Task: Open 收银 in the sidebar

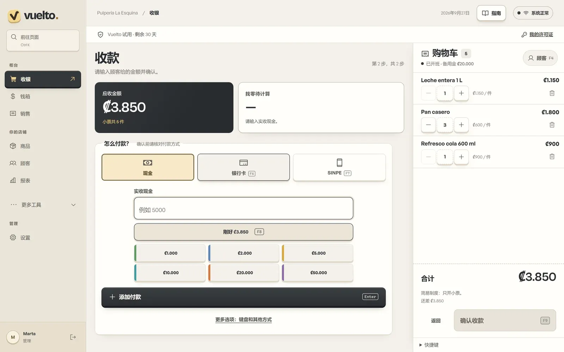Action: pos(43,79)
